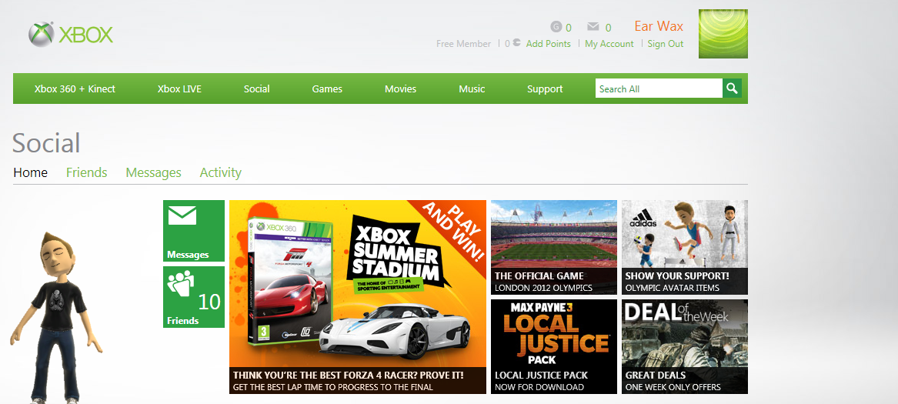Screen dimensions: 898x404
Task: Switch to the Messages tab
Action: pyautogui.click(x=153, y=172)
